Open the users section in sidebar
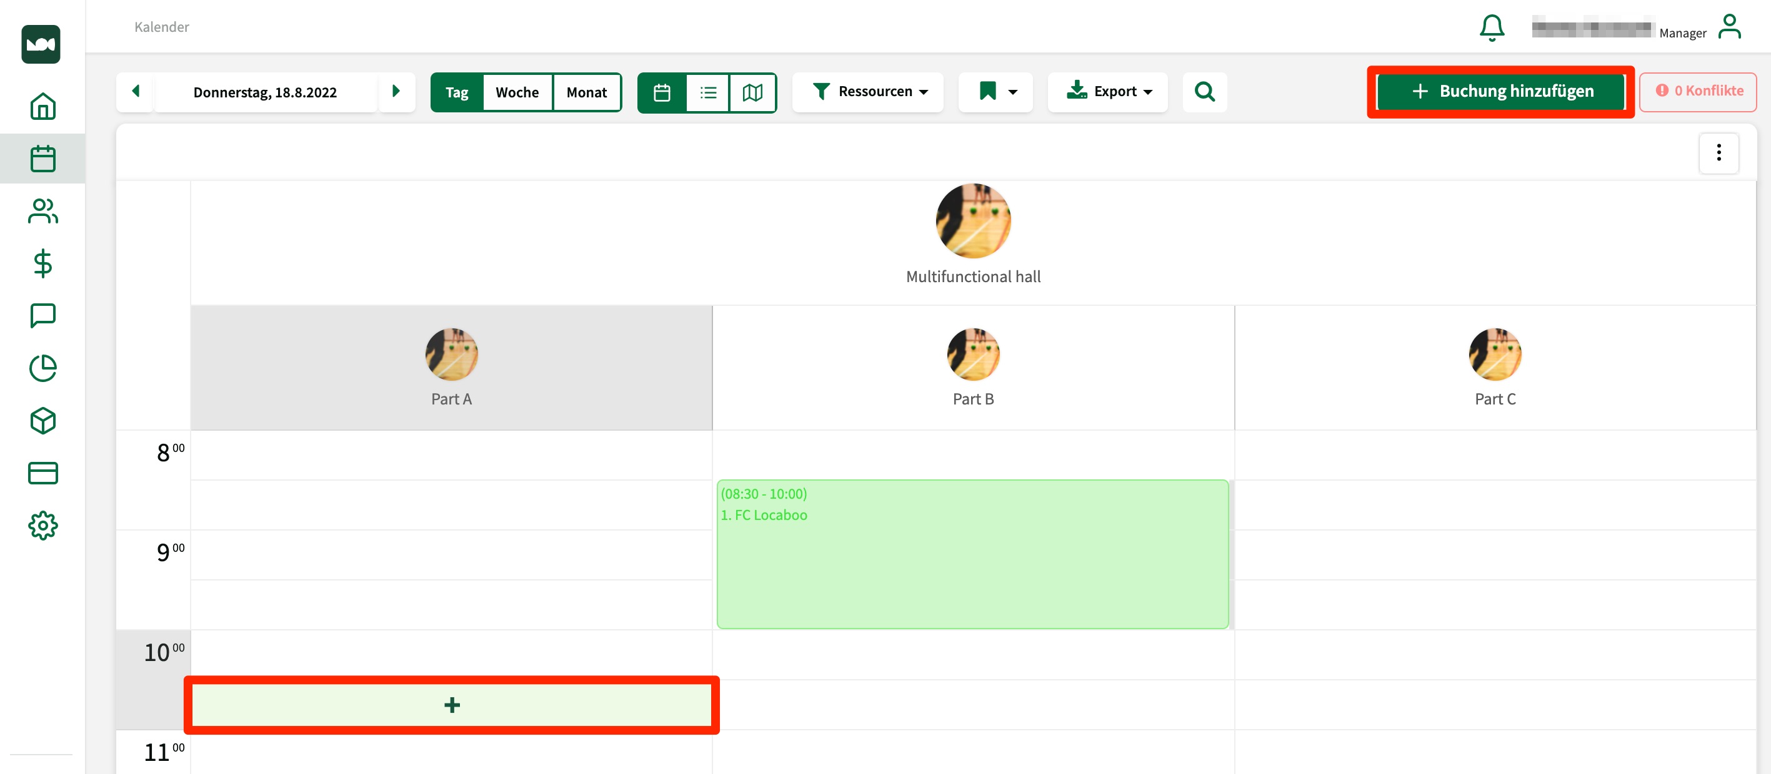Viewport: 1771px width, 774px height. coord(42,211)
